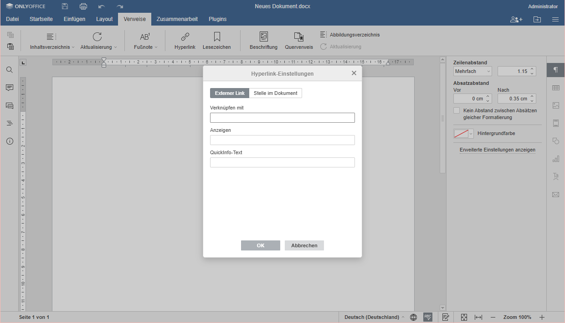Click the print icon in title bar
This screenshot has height=323, width=565.
(83, 6)
